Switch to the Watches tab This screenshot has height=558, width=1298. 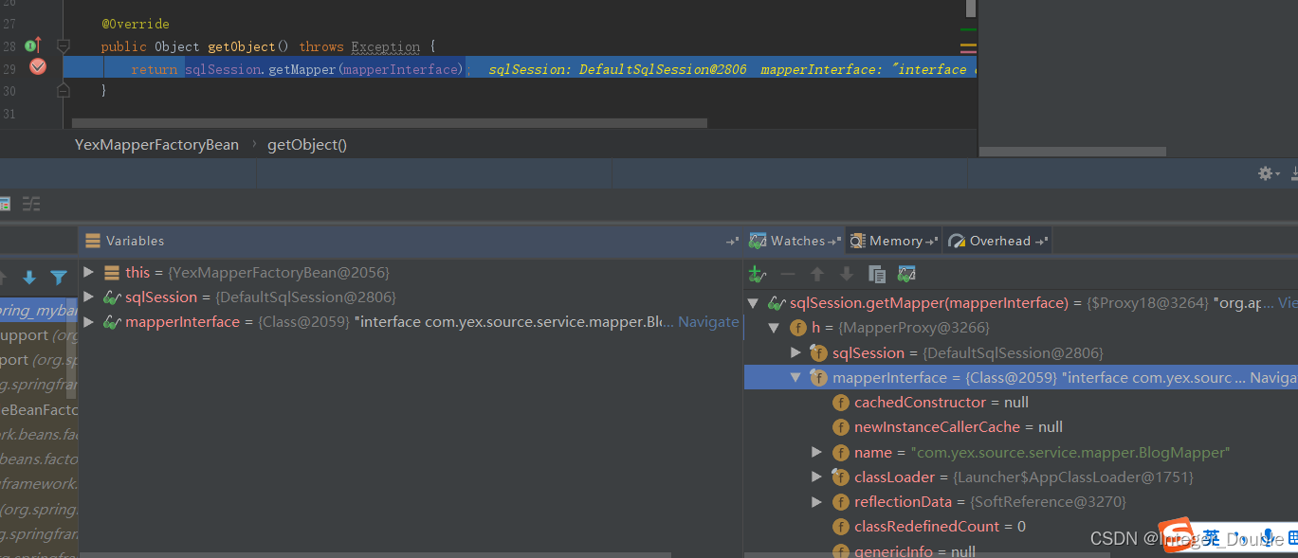[797, 241]
